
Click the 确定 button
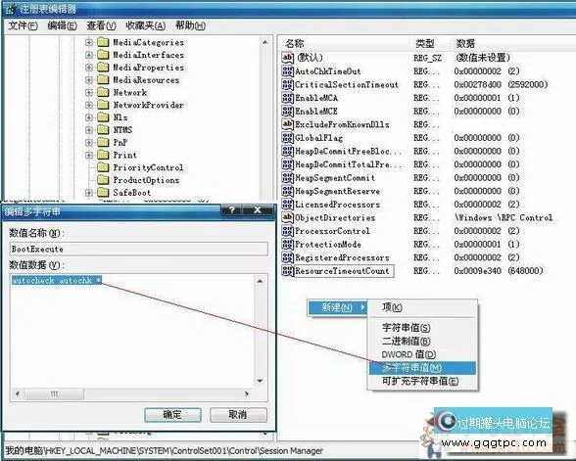(x=172, y=415)
